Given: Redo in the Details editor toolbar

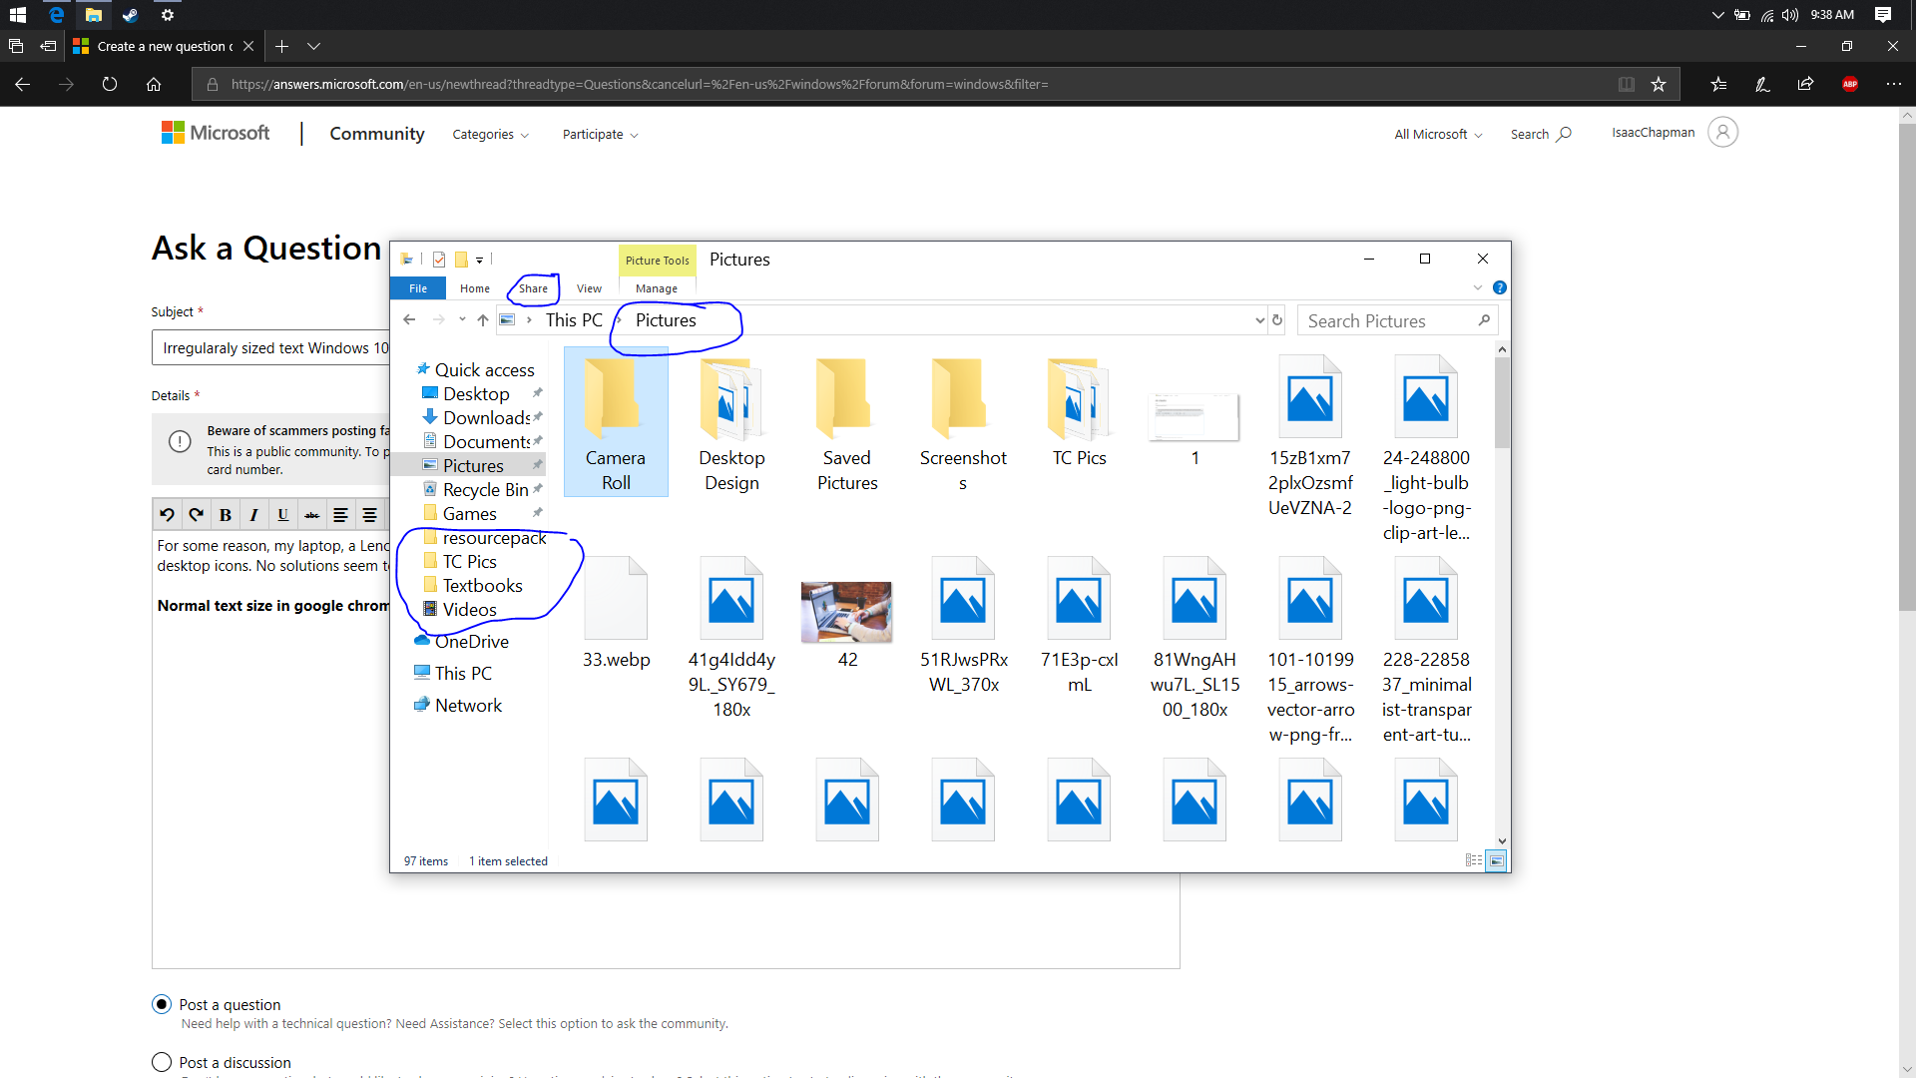Looking at the screenshot, I should (196, 515).
